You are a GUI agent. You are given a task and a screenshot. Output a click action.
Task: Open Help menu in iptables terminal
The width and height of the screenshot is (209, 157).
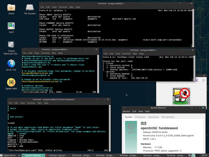click(78, 7)
